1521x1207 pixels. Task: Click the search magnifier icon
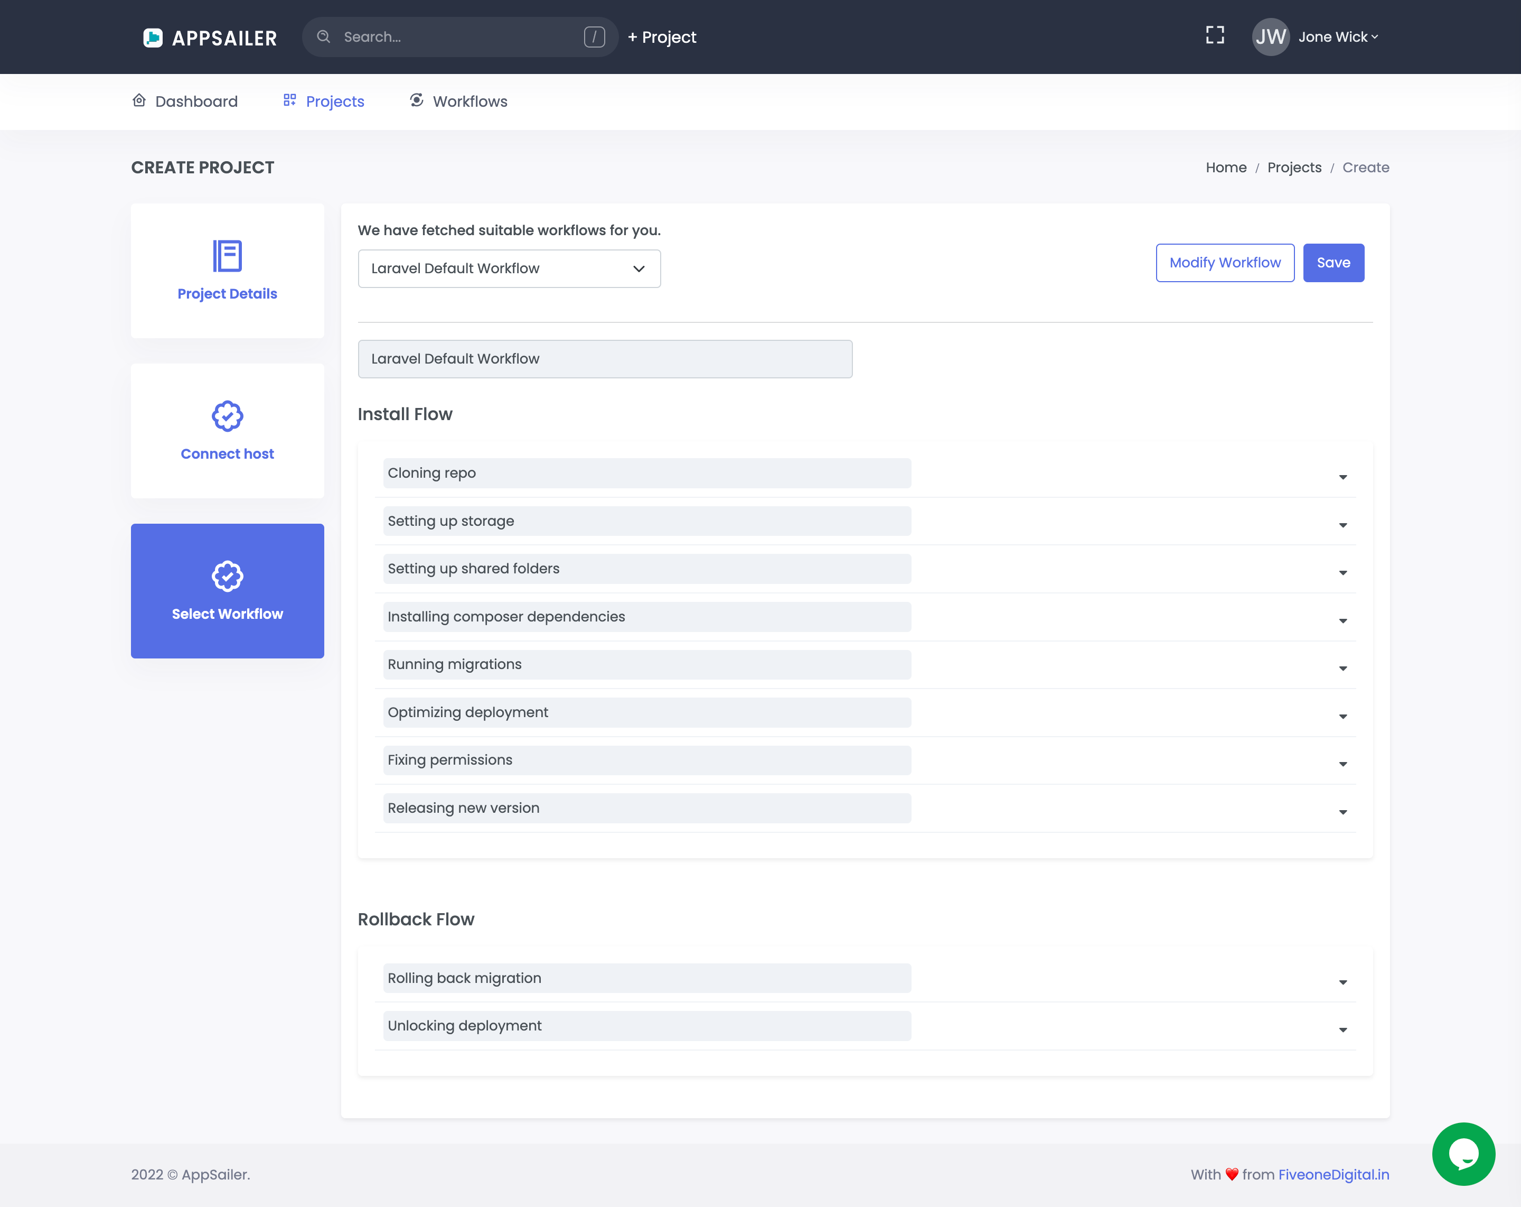[x=323, y=36]
